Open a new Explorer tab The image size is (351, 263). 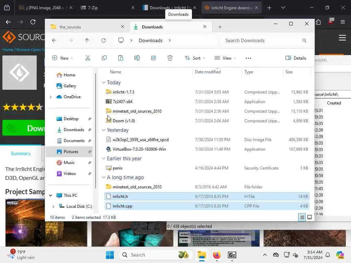(220, 27)
